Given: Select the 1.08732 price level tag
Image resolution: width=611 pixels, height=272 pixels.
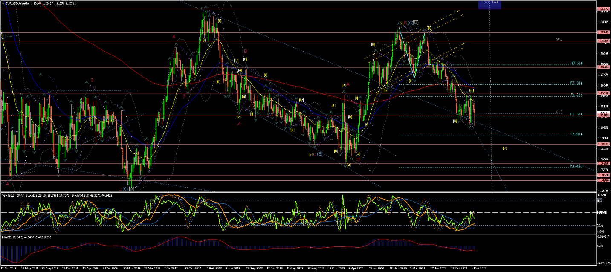Looking at the screenshot, I should coord(603,144).
